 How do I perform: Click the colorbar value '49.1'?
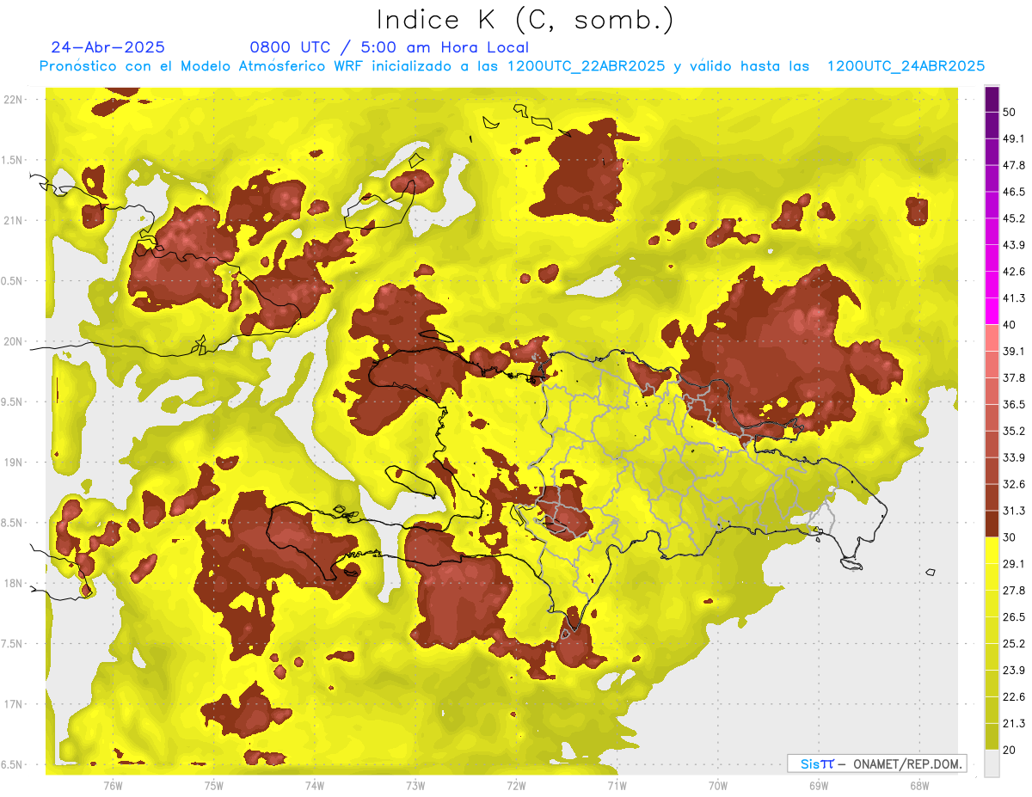[1014, 138]
